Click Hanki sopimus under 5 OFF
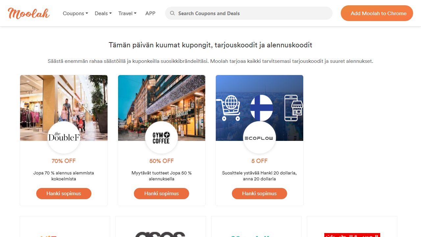The height and width of the screenshot is (237, 421). click(260, 194)
